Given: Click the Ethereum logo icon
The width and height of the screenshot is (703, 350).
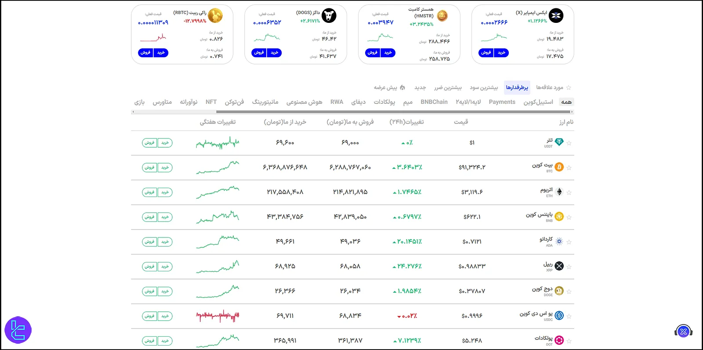Looking at the screenshot, I should tap(559, 192).
